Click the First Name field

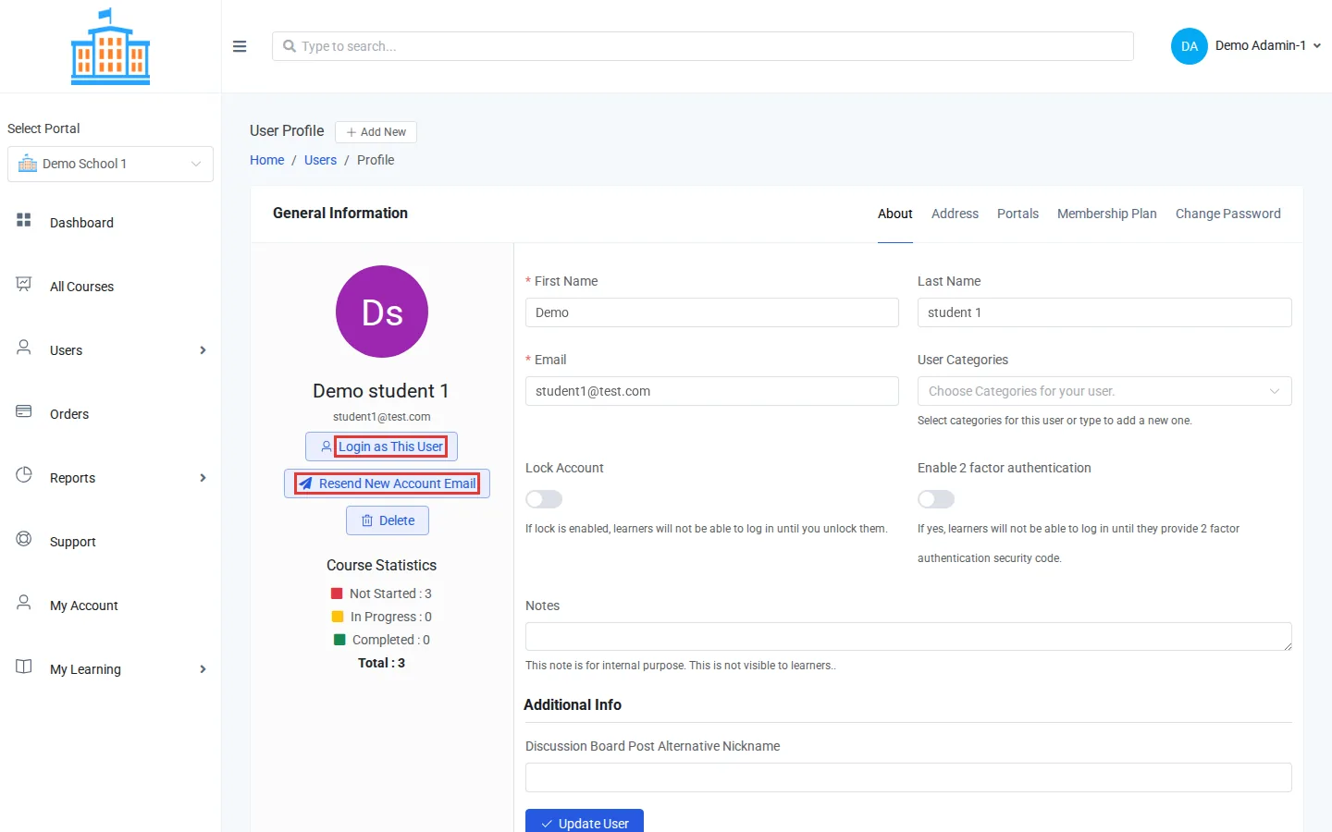pyautogui.click(x=712, y=312)
